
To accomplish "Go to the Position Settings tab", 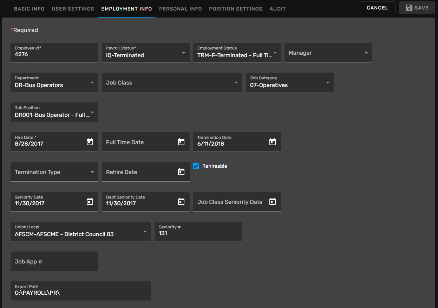I will click(x=235, y=9).
